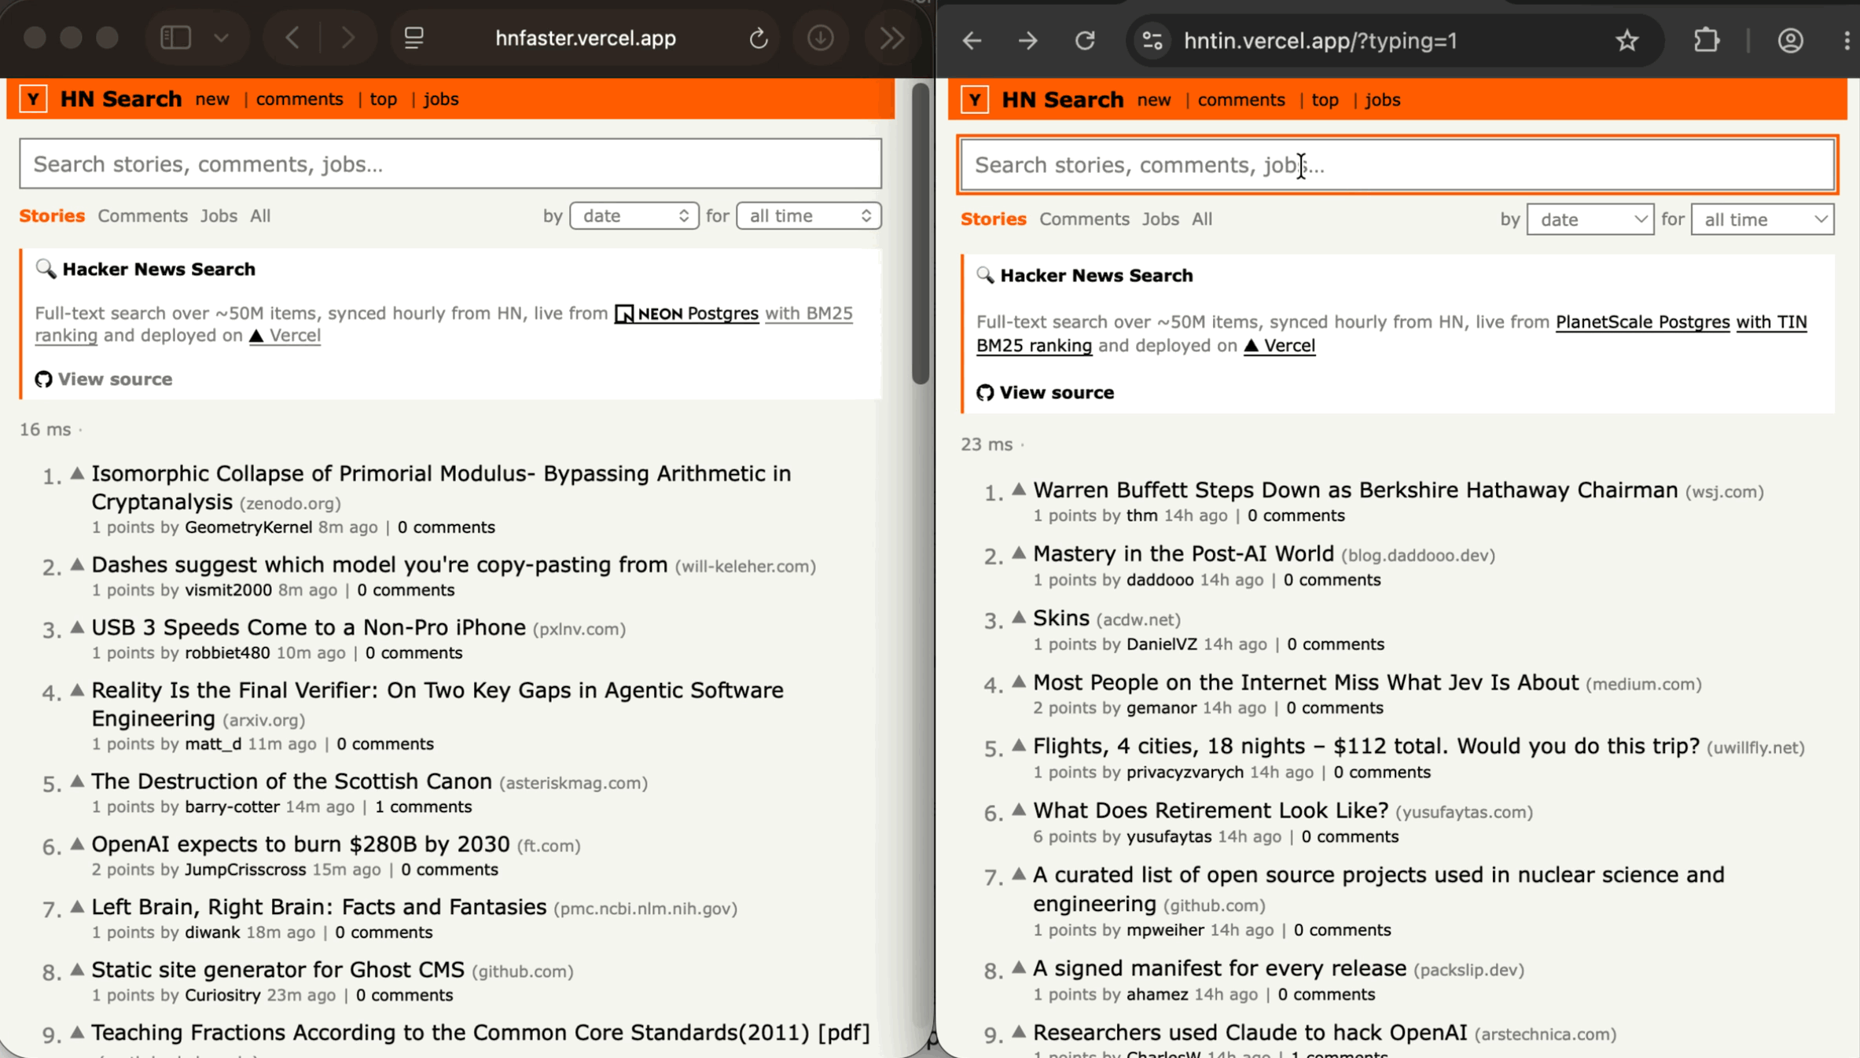1860x1058 pixels.
Task: Go forward in the Safari window
Action: tap(347, 38)
